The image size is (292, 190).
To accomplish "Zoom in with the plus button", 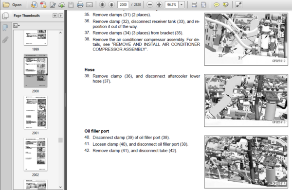I will [x=159, y=5].
